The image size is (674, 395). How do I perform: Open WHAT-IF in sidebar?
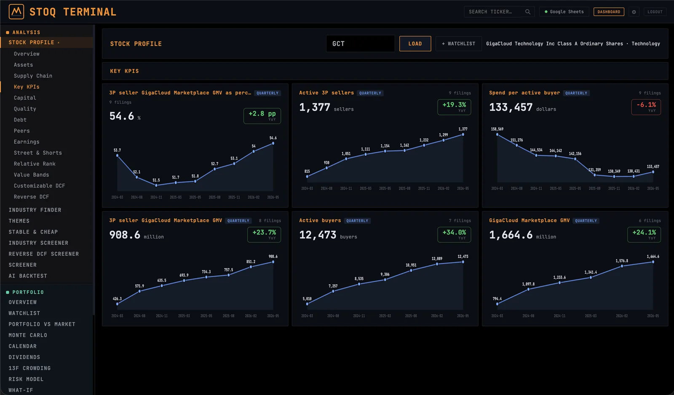pyautogui.click(x=21, y=390)
